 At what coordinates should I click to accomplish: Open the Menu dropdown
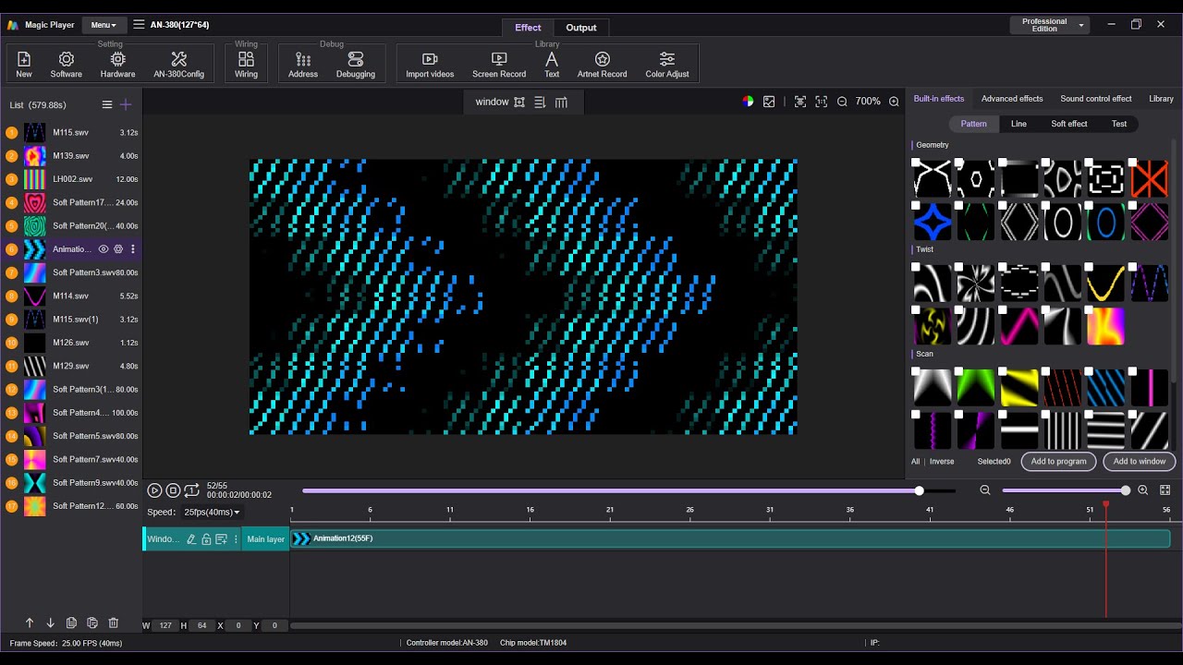104,25
